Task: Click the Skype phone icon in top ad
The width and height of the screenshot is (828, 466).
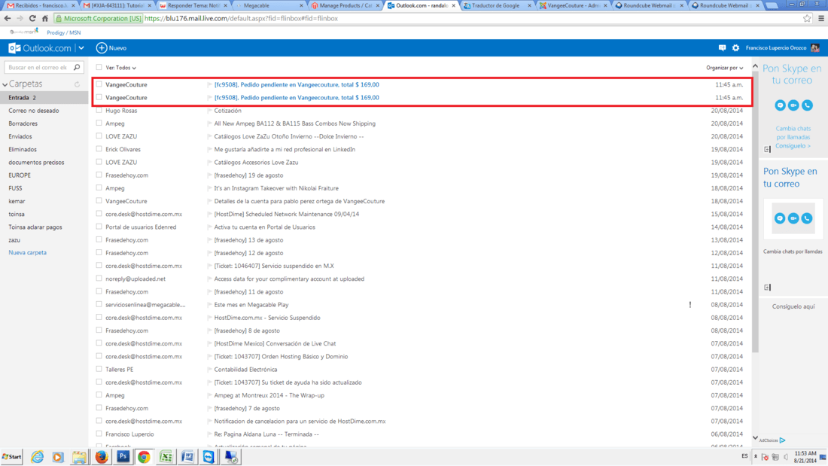Action: [x=807, y=105]
